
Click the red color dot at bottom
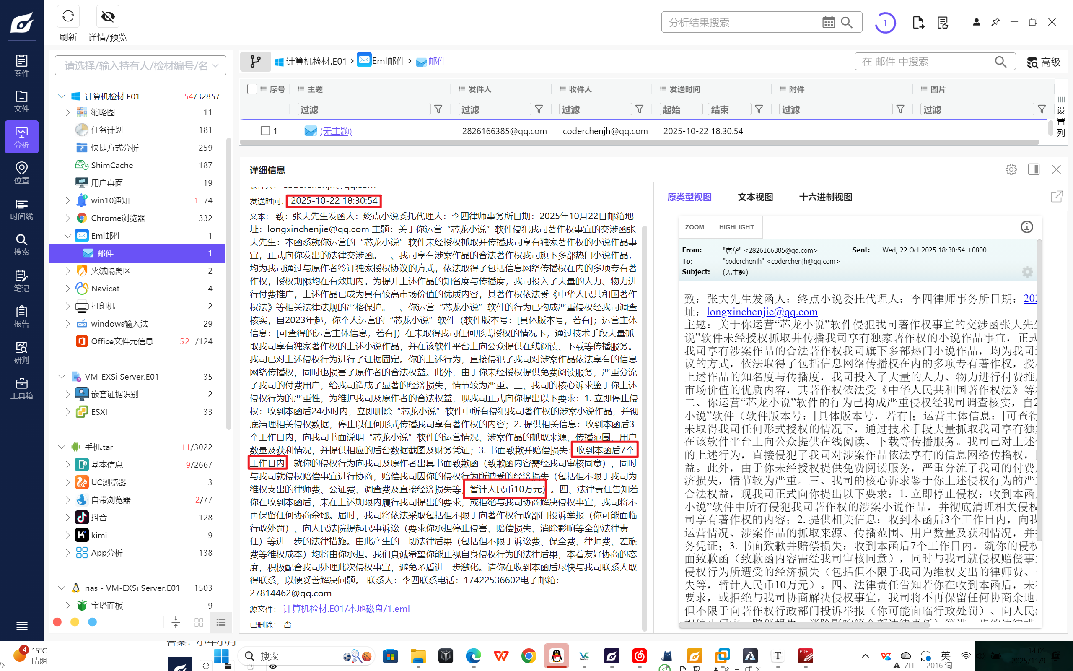coord(57,622)
